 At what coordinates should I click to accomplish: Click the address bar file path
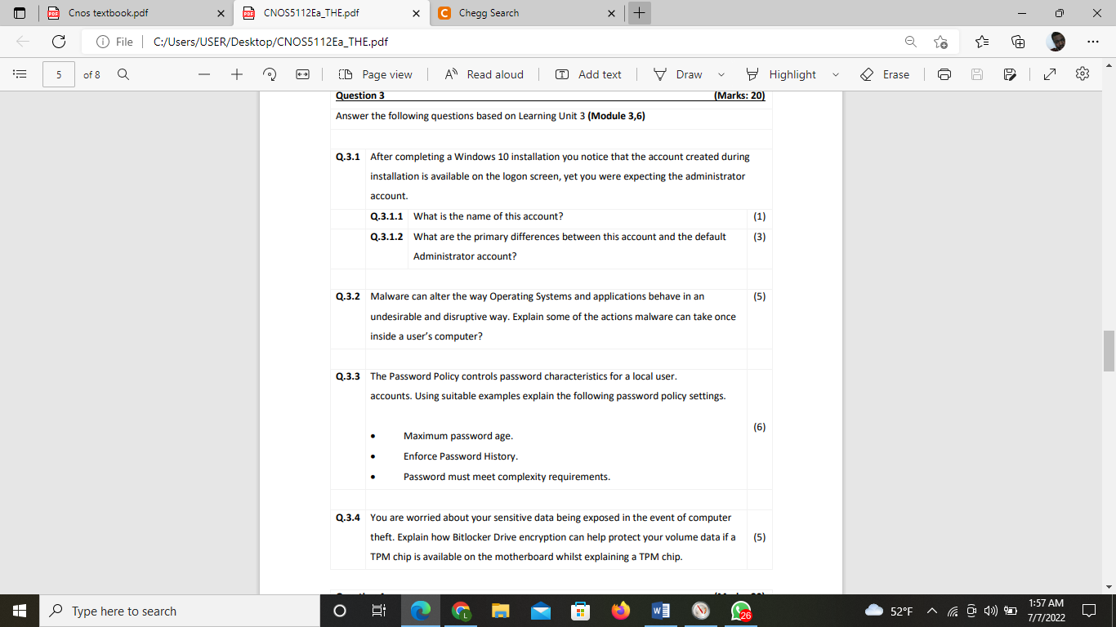[x=270, y=42]
